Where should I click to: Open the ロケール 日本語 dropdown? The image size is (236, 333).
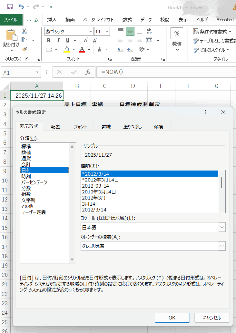click(x=222, y=227)
